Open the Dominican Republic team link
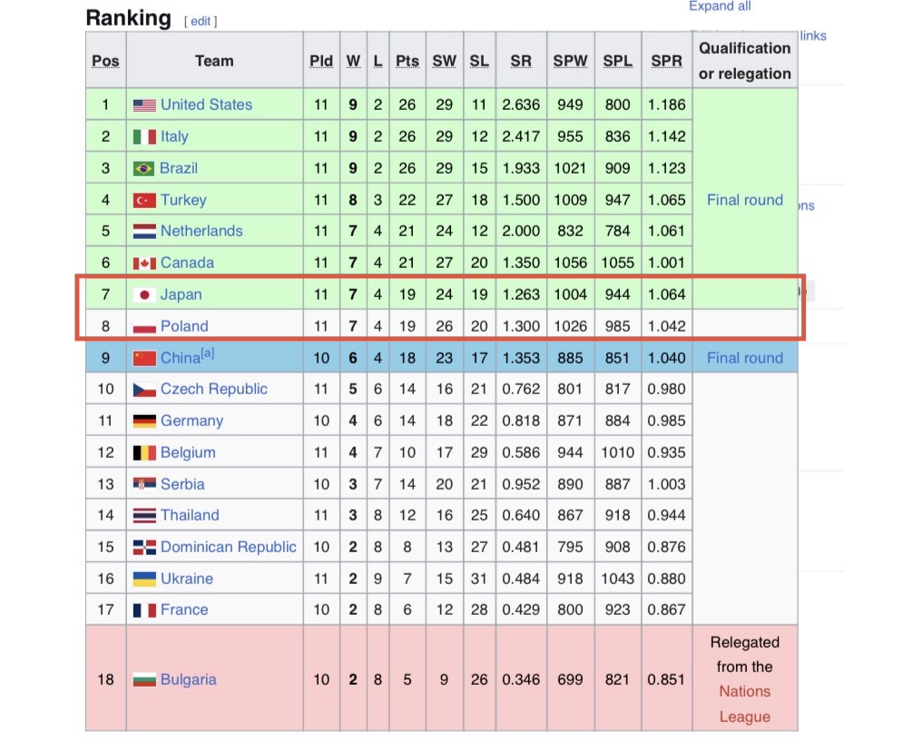Screen dimensions: 903x752 click(x=229, y=547)
